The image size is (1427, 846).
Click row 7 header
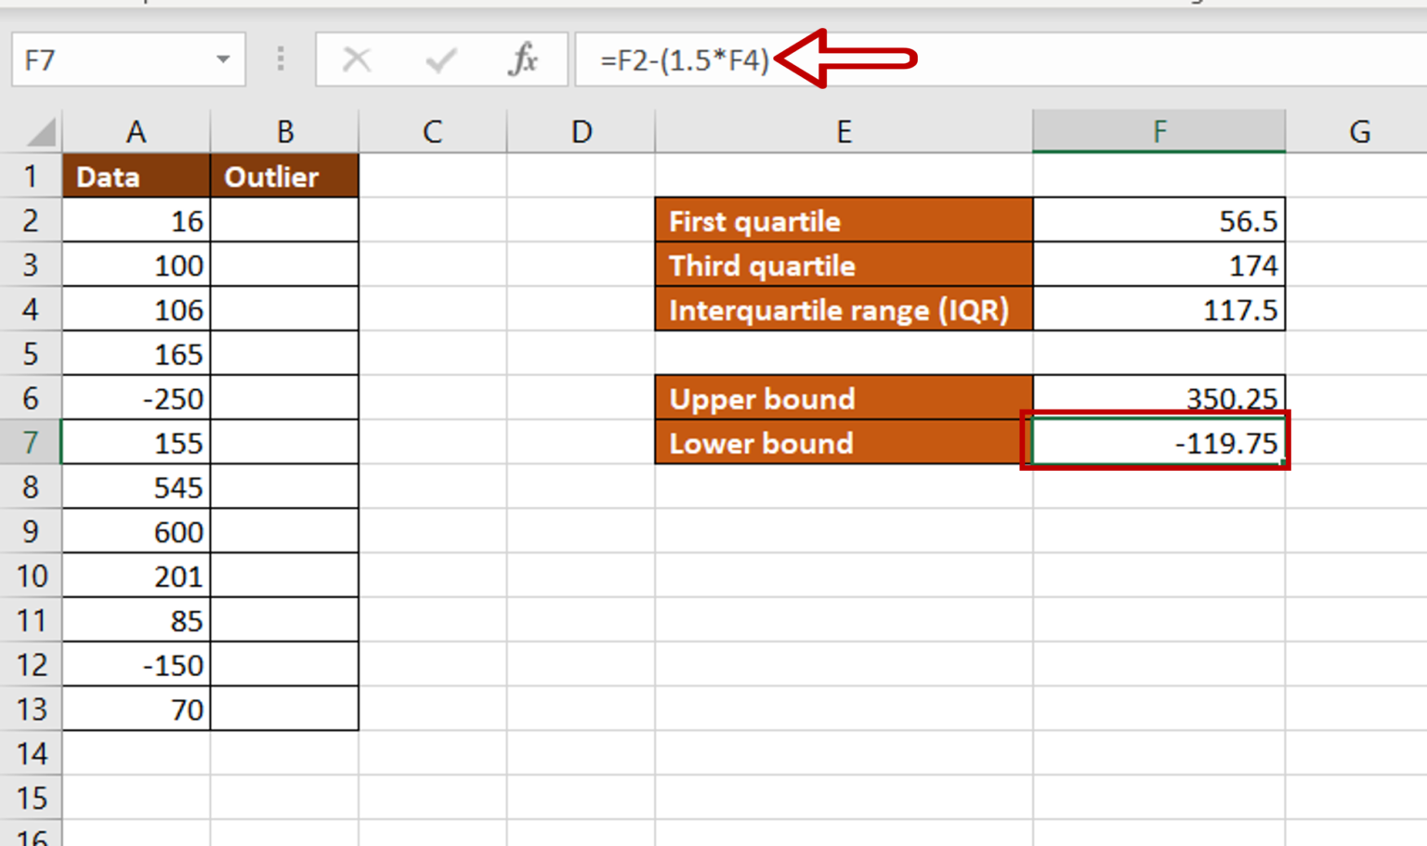coord(31,443)
